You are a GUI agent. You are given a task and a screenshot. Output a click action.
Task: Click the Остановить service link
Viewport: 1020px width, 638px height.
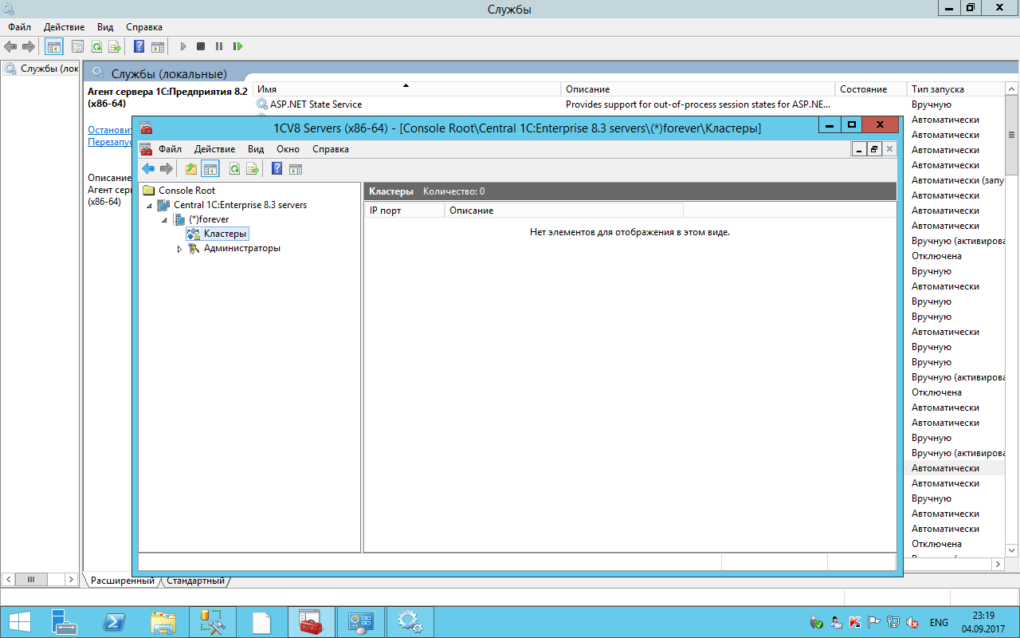coord(109,129)
